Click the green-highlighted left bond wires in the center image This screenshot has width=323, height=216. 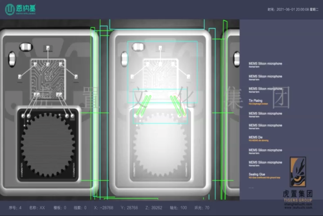[143, 106]
